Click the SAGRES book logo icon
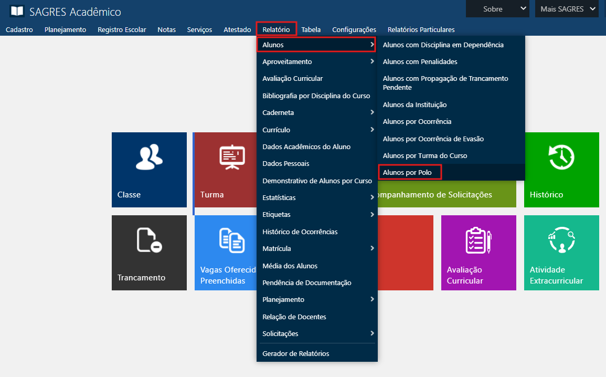 tap(17, 11)
